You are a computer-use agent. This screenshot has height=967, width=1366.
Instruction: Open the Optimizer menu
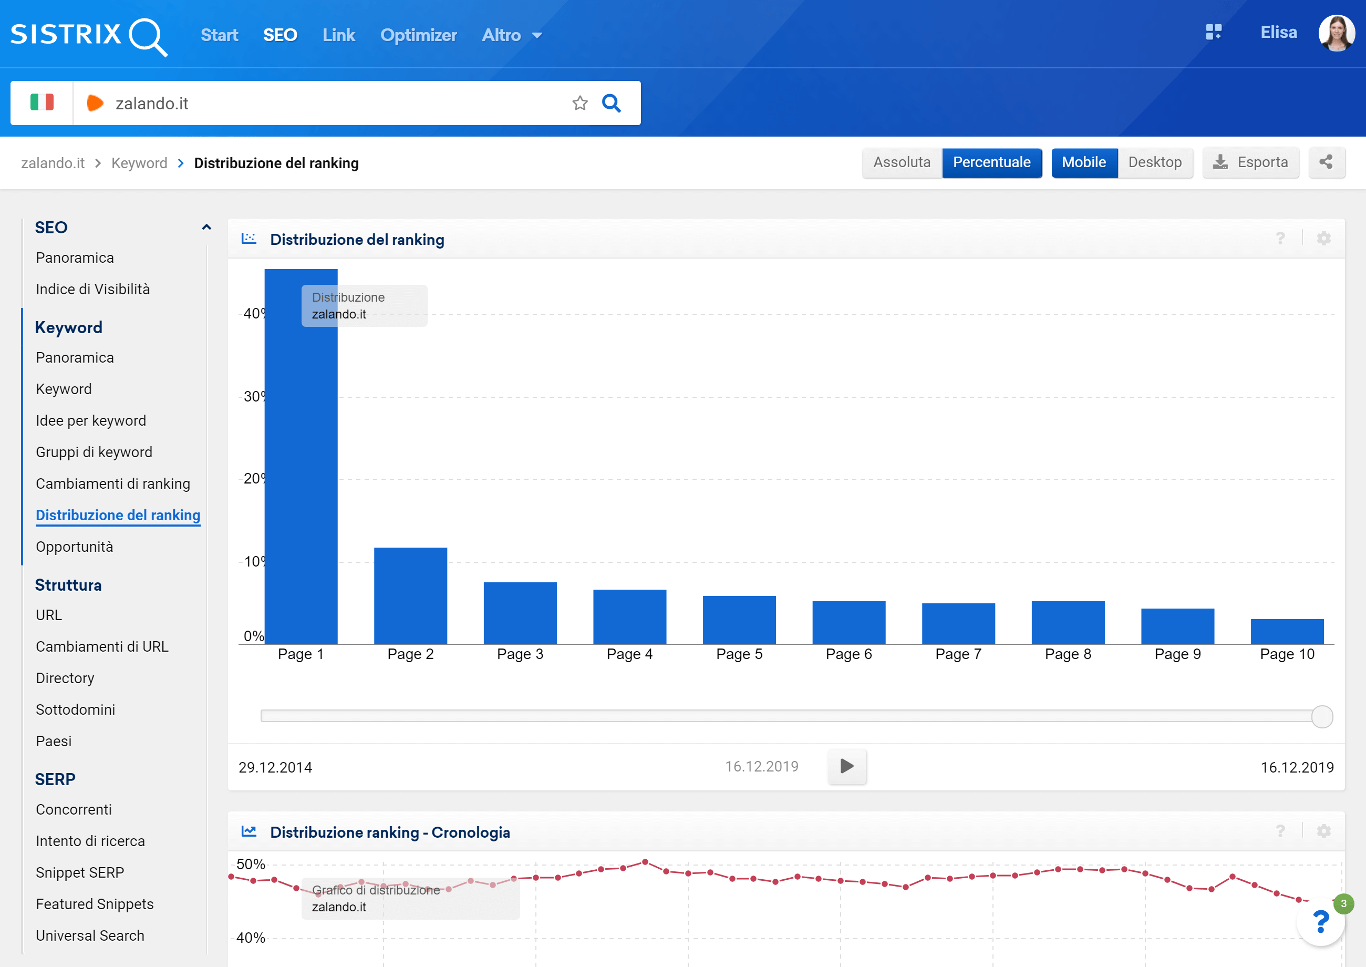[418, 35]
